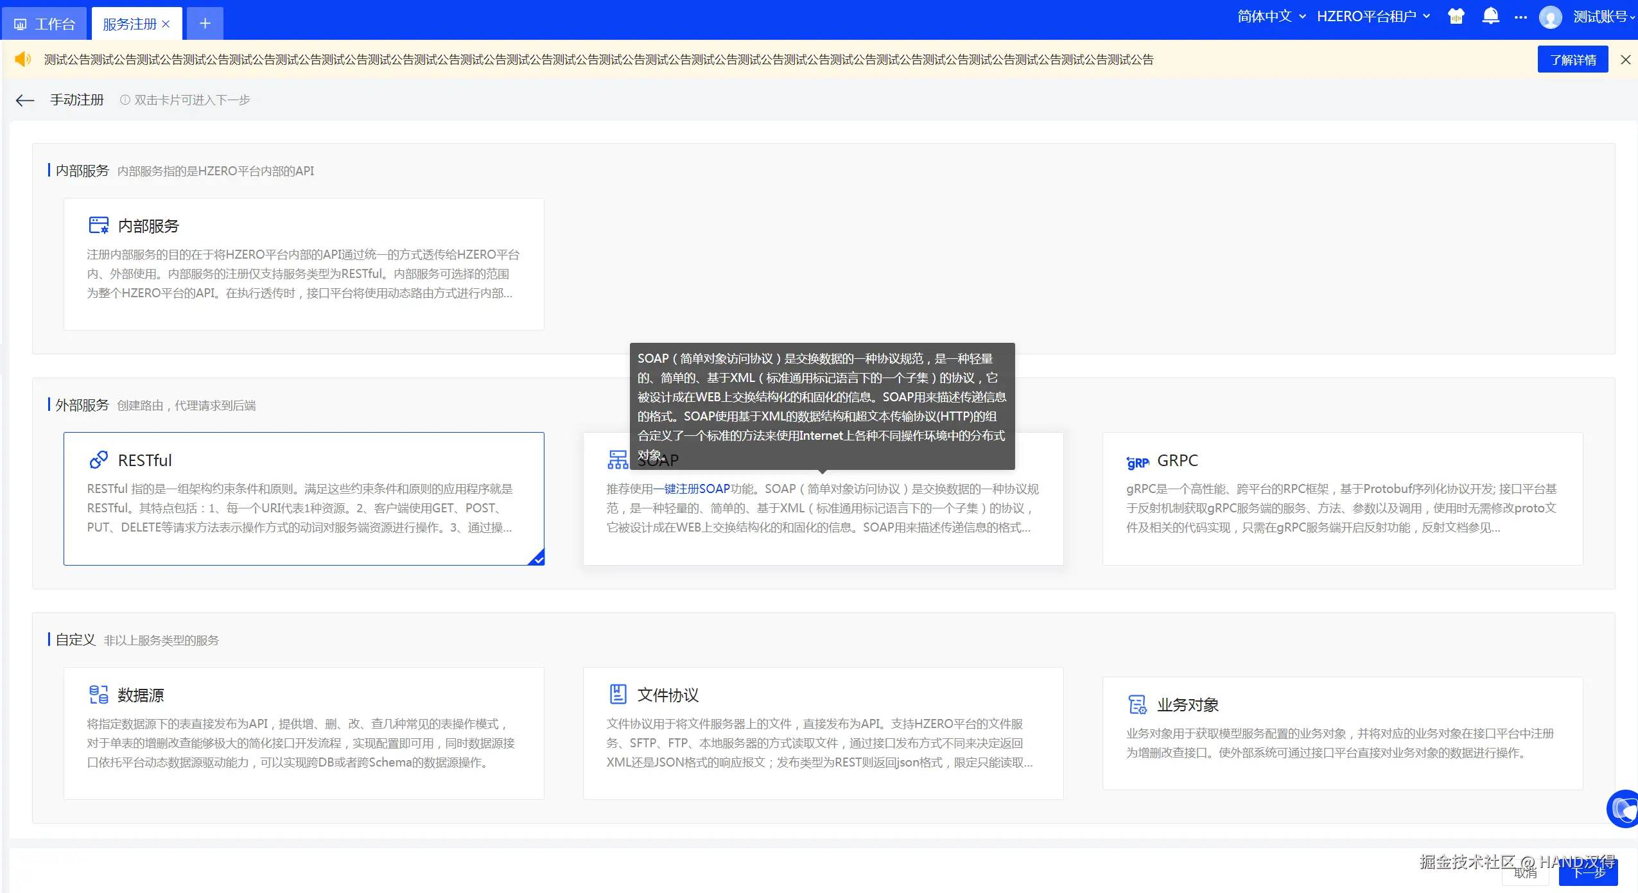This screenshot has width=1638, height=893.
Task: Click the 了解详情 button
Action: coord(1572,60)
